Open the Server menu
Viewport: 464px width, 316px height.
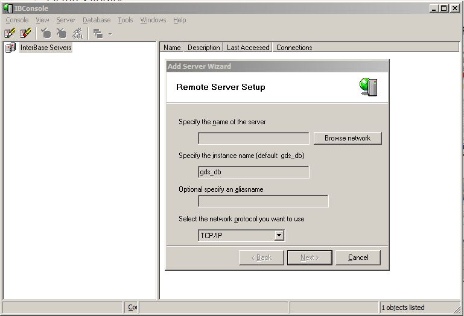pos(66,20)
